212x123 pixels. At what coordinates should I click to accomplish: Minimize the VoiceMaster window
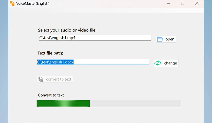click(x=169, y=3)
